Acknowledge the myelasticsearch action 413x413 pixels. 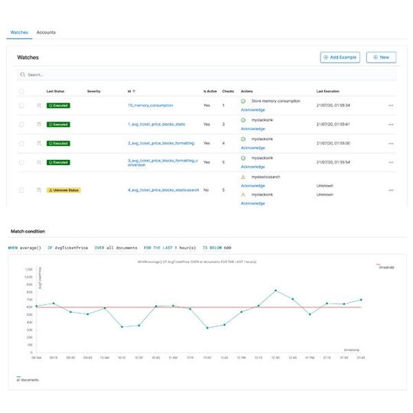point(253,186)
